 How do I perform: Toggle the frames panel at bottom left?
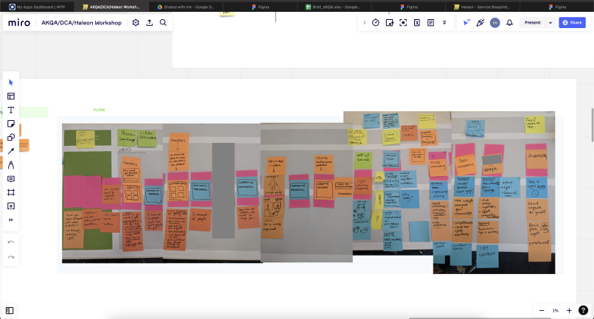click(x=10, y=310)
